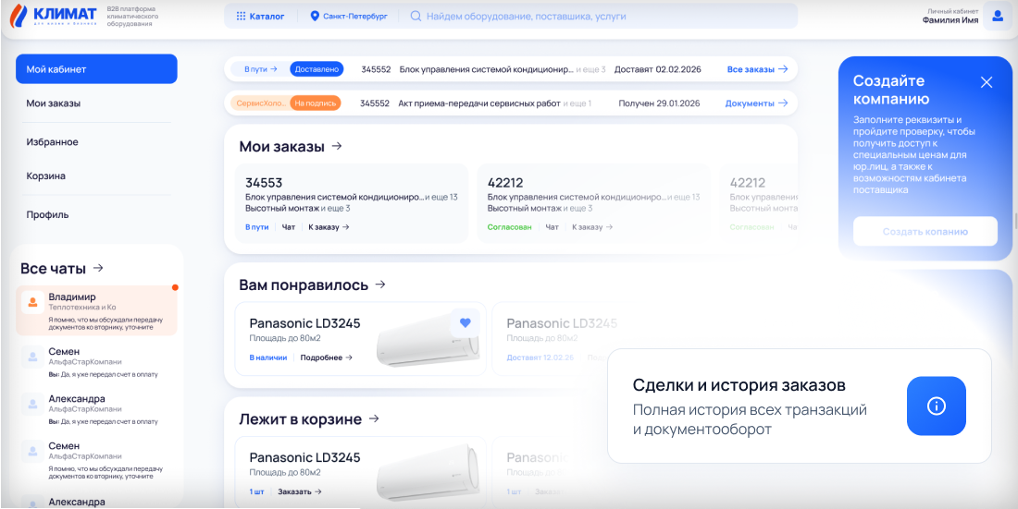1018x509 pixels.
Task: Open Избранное in sidebar menu
Action: (x=52, y=142)
